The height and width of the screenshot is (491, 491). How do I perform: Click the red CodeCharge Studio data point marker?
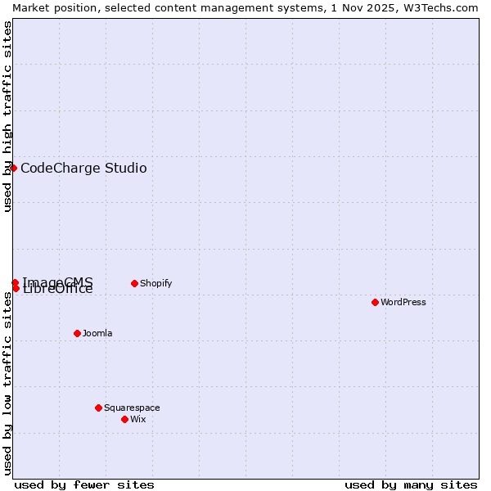[x=13, y=168]
